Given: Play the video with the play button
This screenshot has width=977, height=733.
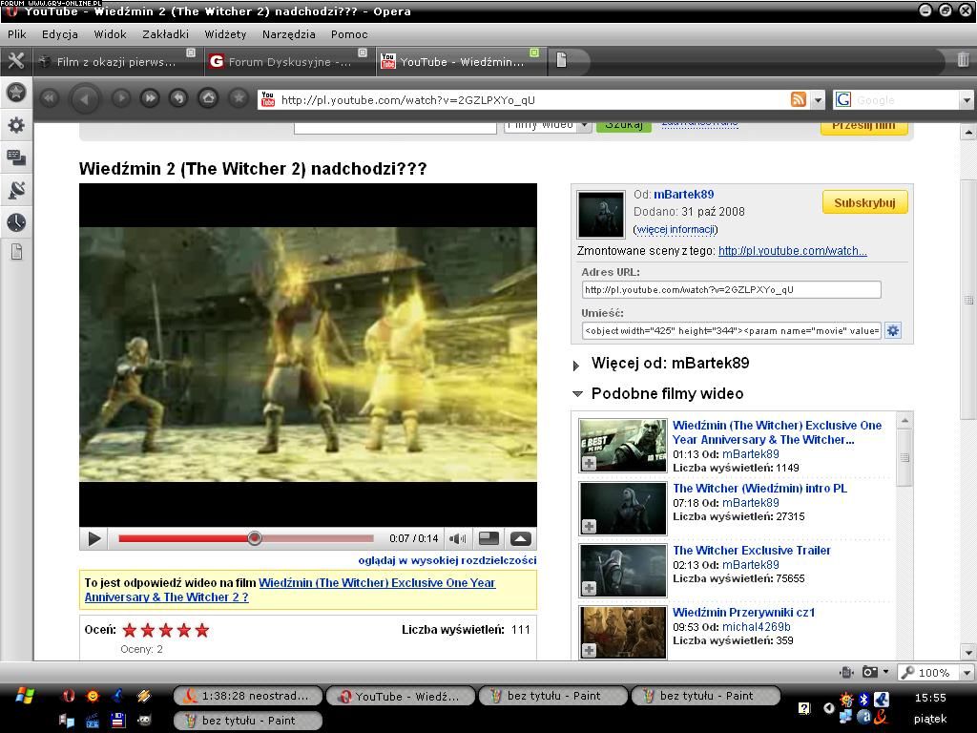Looking at the screenshot, I should (x=94, y=538).
